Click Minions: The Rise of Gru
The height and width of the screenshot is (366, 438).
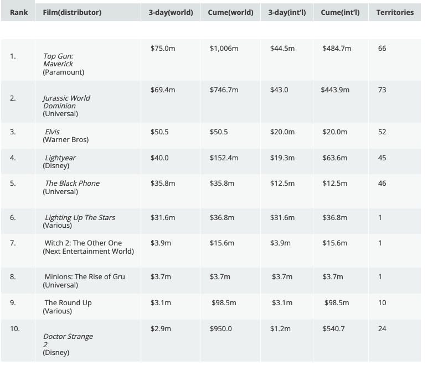click(85, 276)
